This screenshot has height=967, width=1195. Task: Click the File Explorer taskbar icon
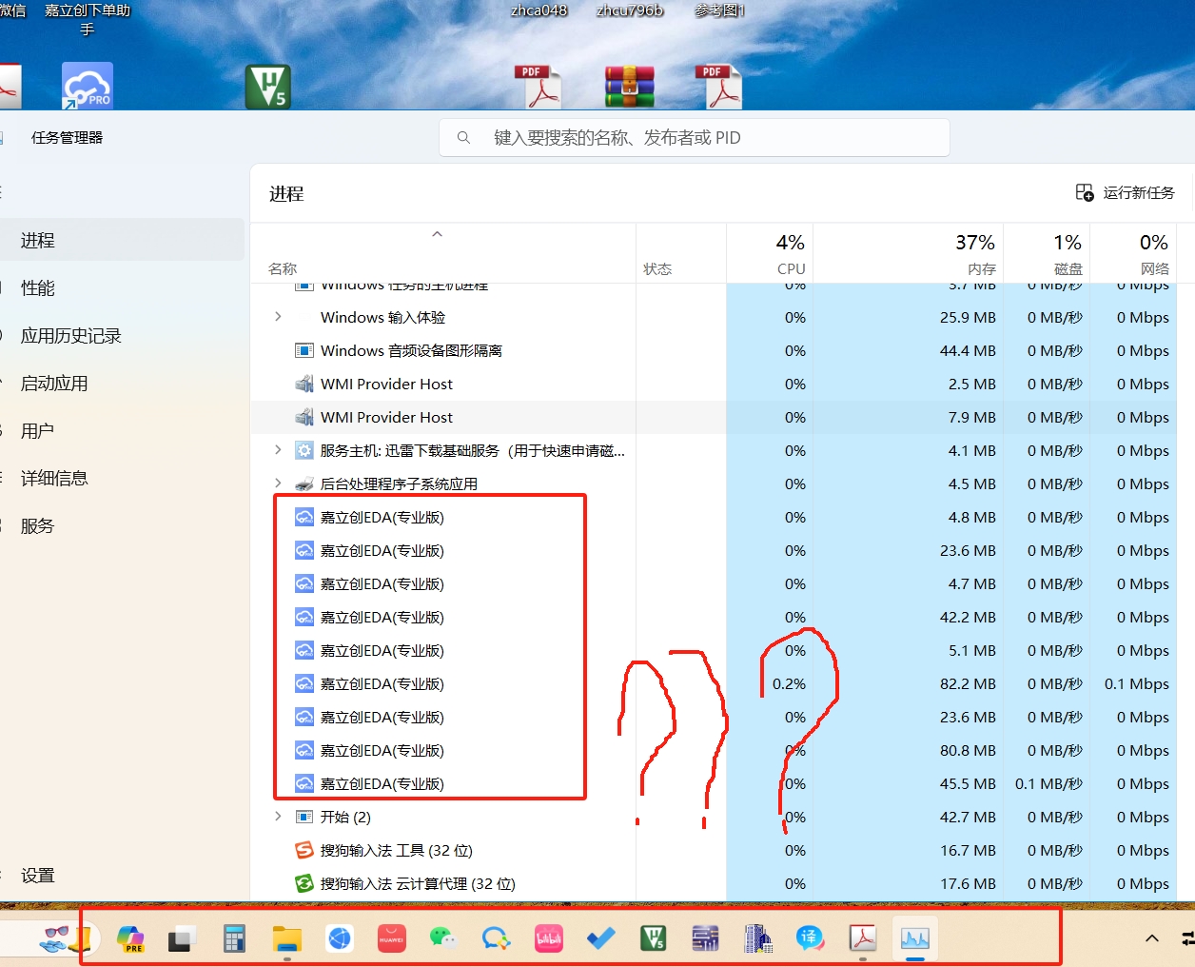click(x=286, y=939)
